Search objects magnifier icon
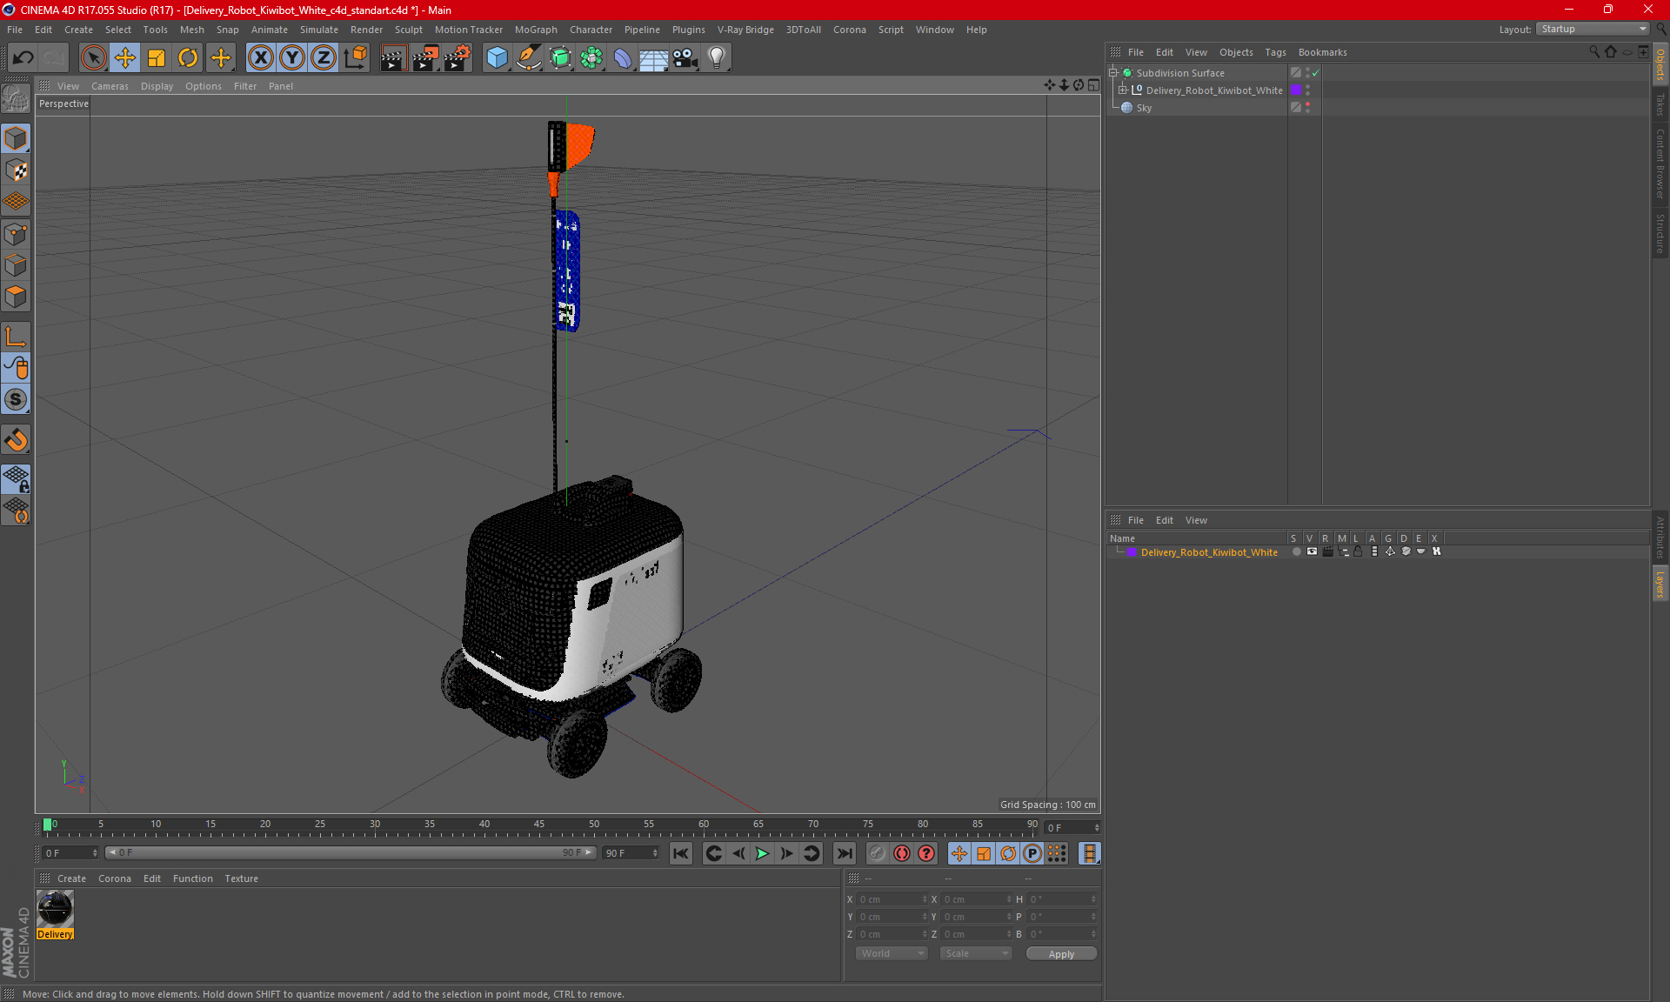 coord(1594,52)
